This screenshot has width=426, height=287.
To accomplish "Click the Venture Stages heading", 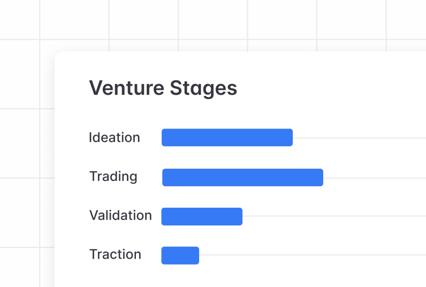I will 163,88.
